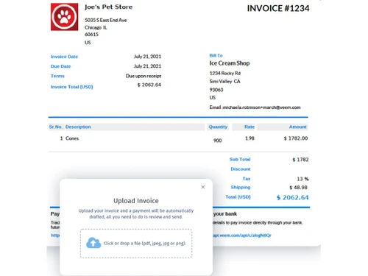Click Ice Cream Shop name
This screenshot has width=368, height=276.
pyautogui.click(x=230, y=63)
